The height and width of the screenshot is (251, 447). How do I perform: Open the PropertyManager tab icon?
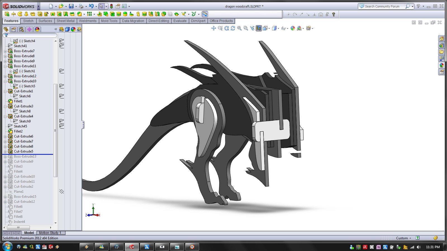coord(13,29)
